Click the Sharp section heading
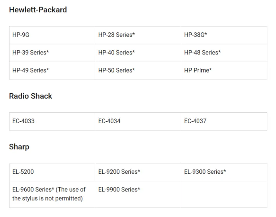The image size is (276, 217). click(19, 147)
